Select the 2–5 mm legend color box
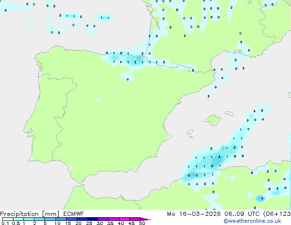The image size is (291, 225). pos(39,219)
